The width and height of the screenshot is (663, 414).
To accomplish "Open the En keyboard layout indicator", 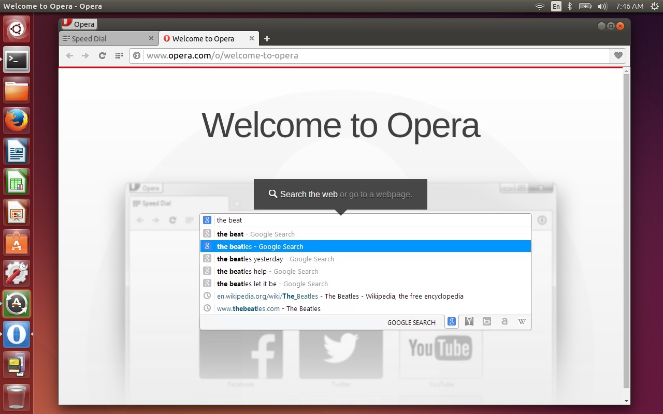I will (556, 6).
